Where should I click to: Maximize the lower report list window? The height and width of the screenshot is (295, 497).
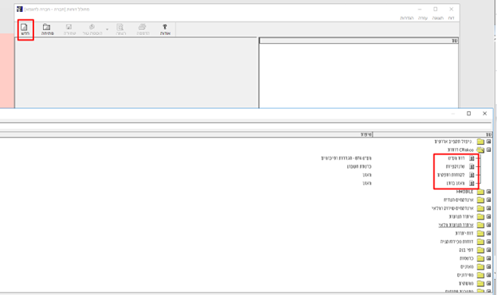coord(469,114)
